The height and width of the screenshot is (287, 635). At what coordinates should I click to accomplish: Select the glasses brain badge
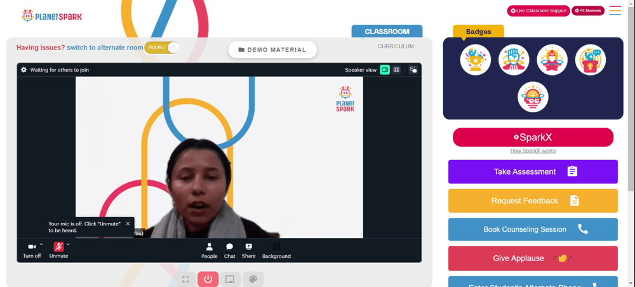533,97
